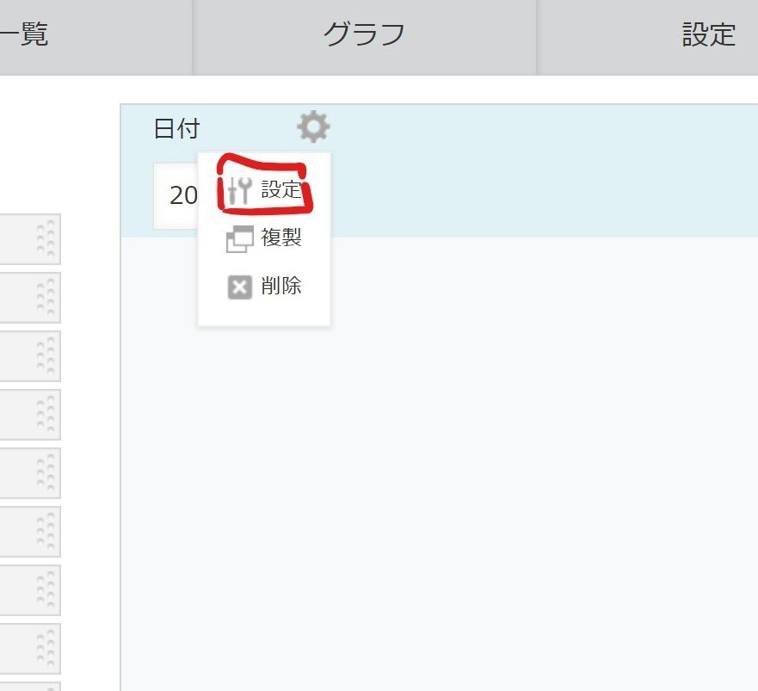This screenshot has width=758, height=691.
Task: Click the wrench icon next to 設定
Action: point(240,190)
